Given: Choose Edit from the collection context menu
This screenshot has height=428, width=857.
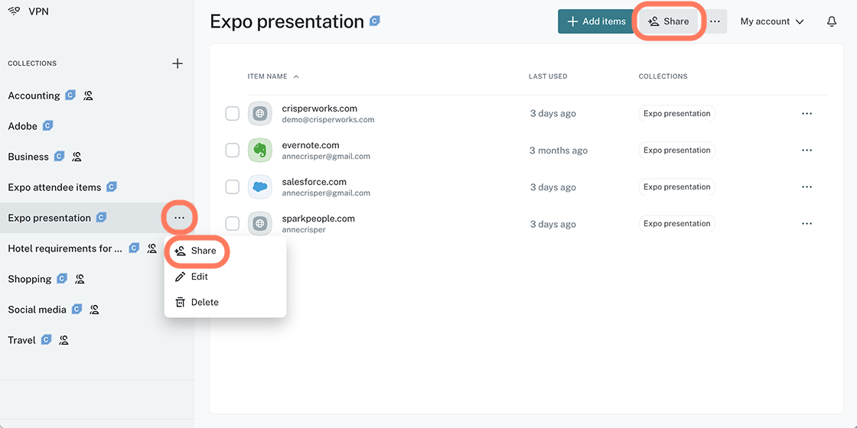Looking at the screenshot, I should click(199, 277).
